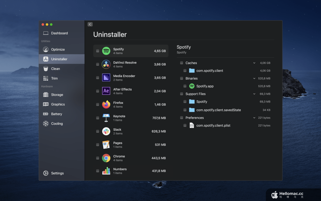Click the Settings gear icon

pyautogui.click(x=46, y=173)
